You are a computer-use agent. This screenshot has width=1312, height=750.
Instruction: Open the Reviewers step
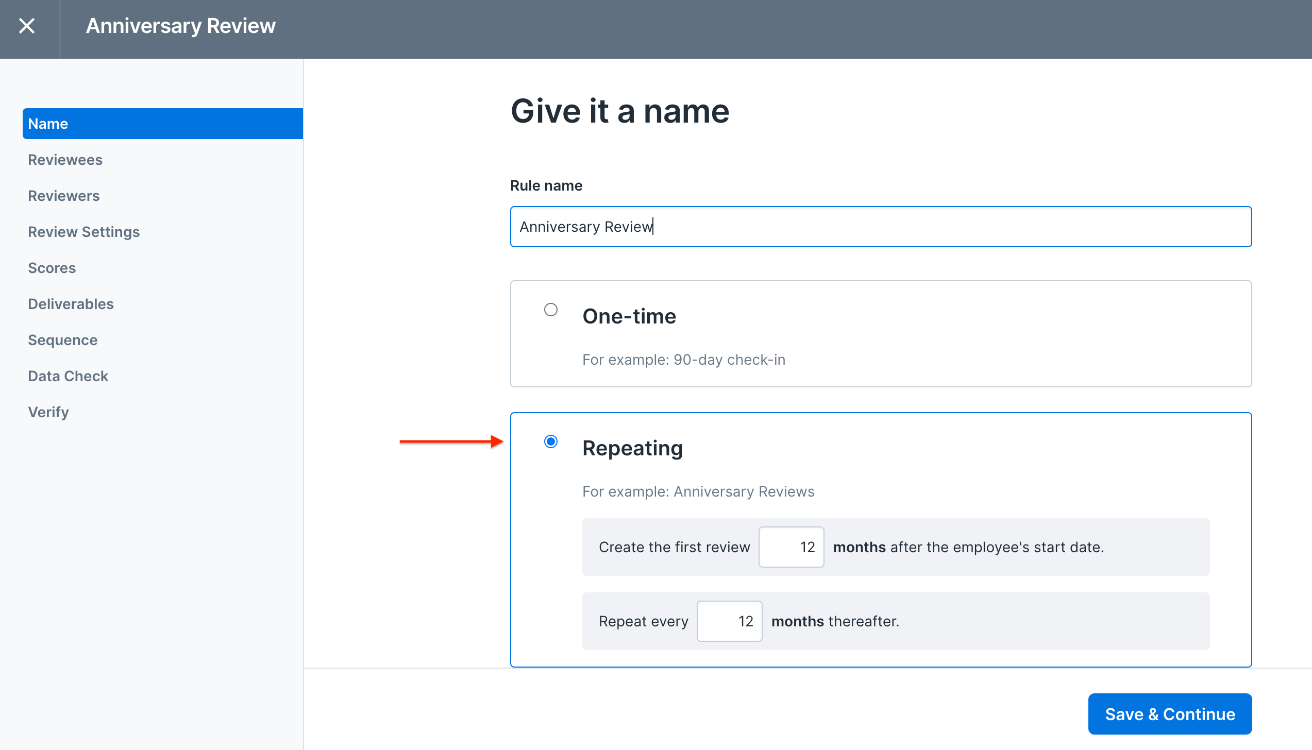pos(64,196)
